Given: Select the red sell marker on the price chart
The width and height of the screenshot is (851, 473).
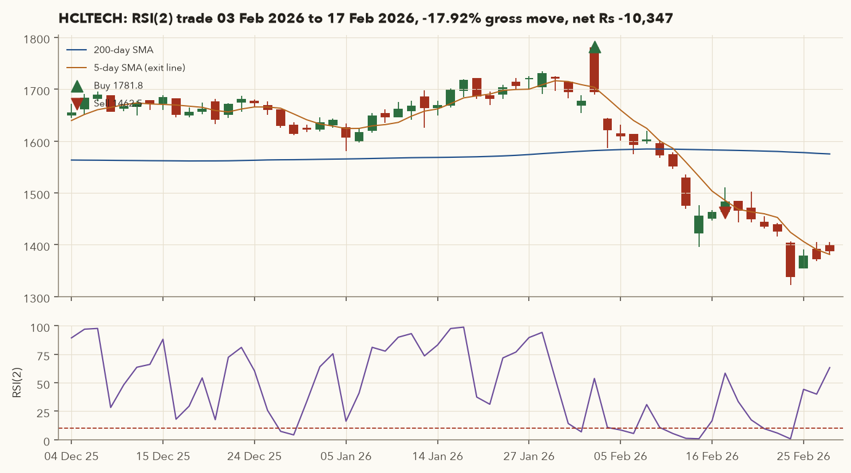Looking at the screenshot, I should click(x=725, y=213).
